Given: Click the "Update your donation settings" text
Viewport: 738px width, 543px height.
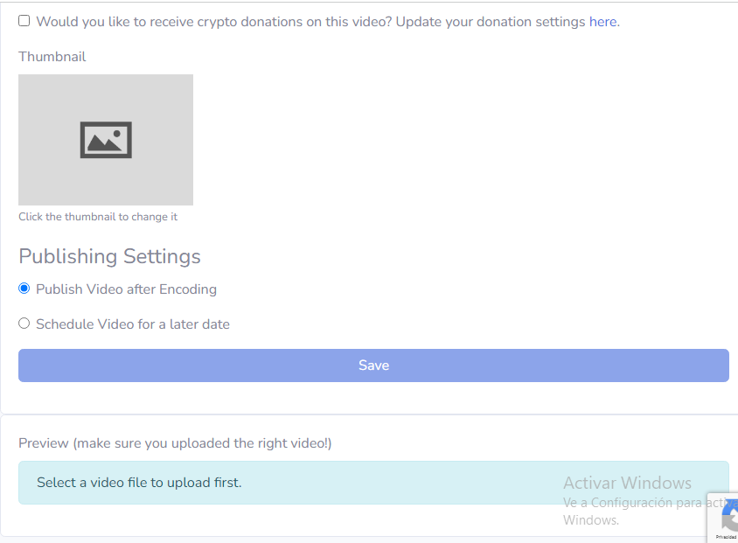Looking at the screenshot, I should coord(491,22).
